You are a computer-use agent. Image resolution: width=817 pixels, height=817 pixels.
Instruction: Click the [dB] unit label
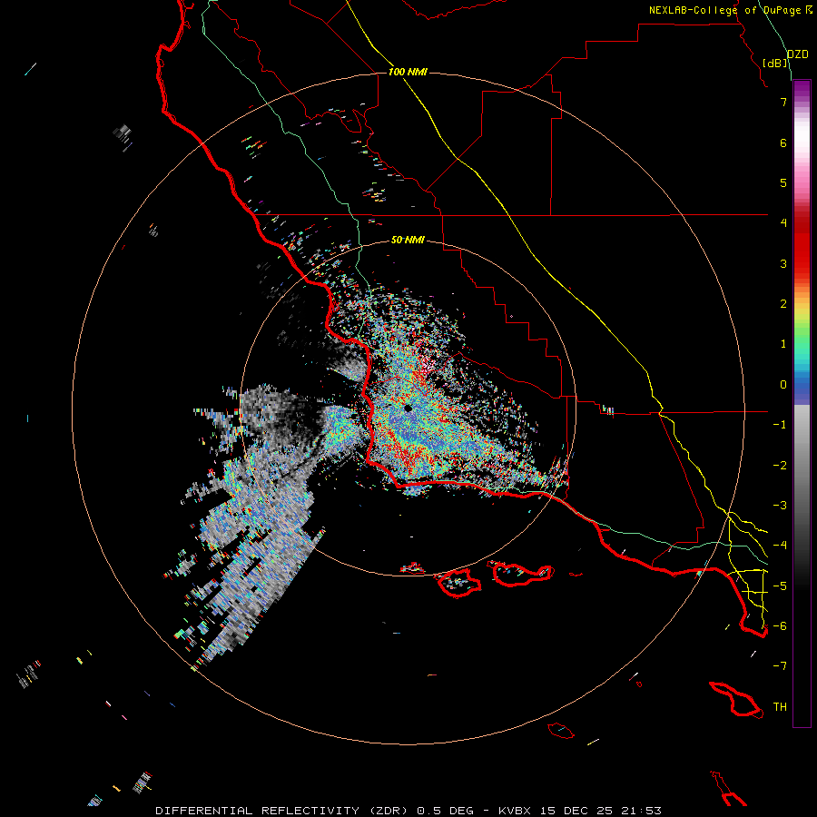coord(775,63)
